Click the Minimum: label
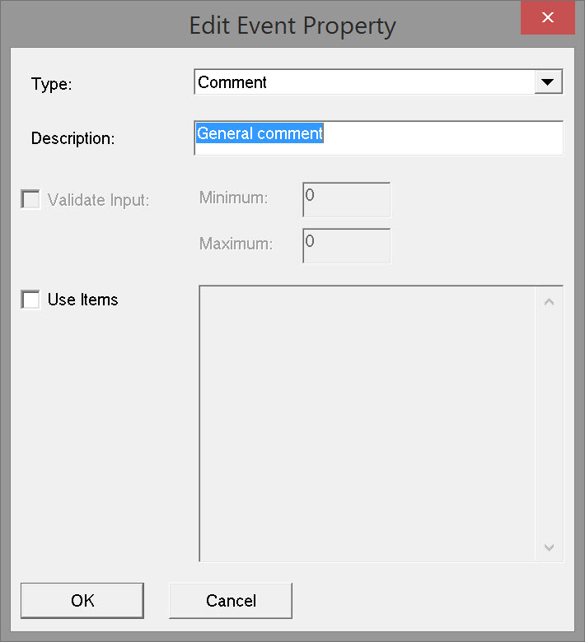The height and width of the screenshot is (642, 585). coord(233,198)
